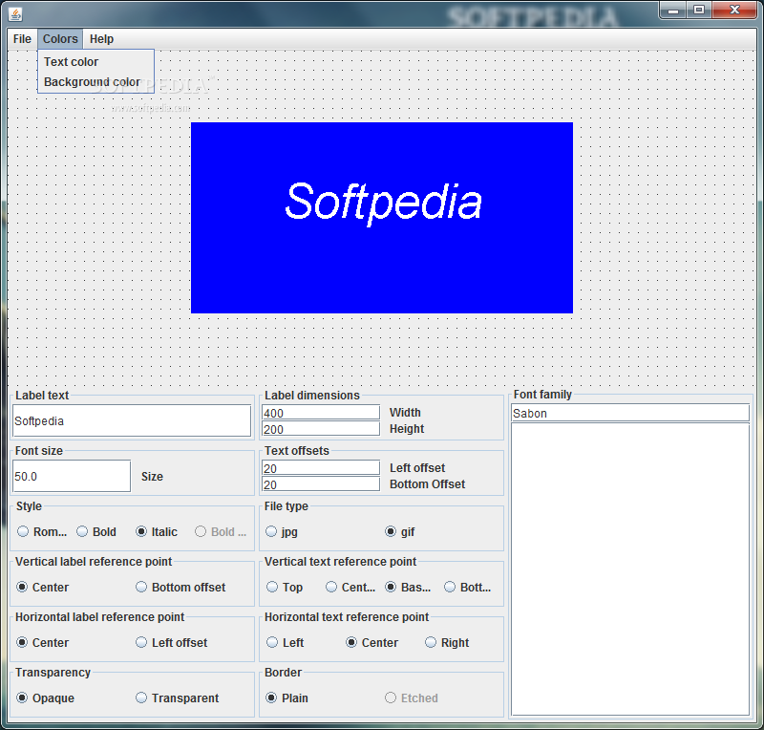
Task: Click the Left offset field
Action: tap(321, 468)
